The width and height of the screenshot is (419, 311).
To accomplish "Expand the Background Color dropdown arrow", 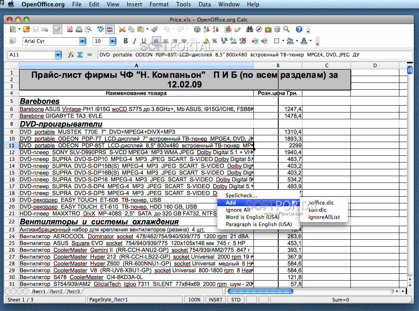I will [x=297, y=41].
